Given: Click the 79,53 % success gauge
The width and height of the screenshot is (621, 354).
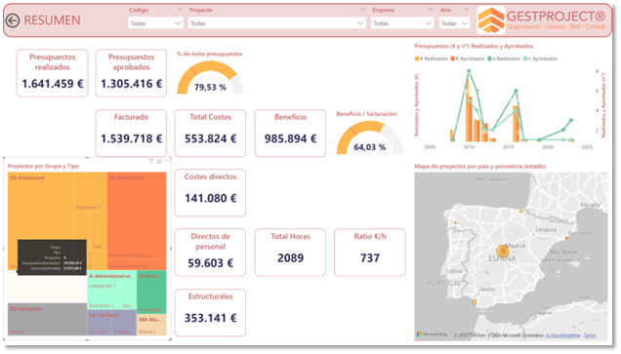Looking at the screenshot, I should point(210,77).
